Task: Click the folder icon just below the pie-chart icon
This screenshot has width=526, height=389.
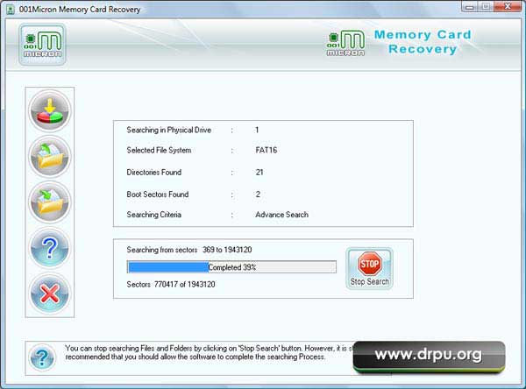Action: pyautogui.click(x=50, y=157)
